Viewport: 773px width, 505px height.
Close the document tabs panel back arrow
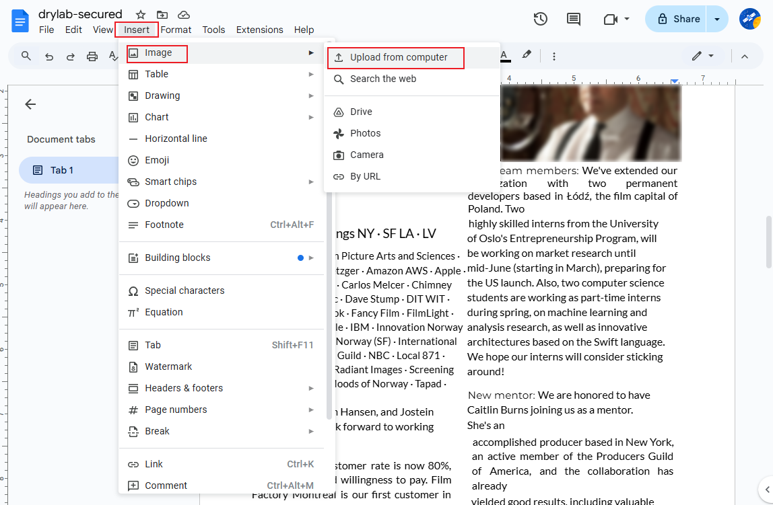(30, 104)
